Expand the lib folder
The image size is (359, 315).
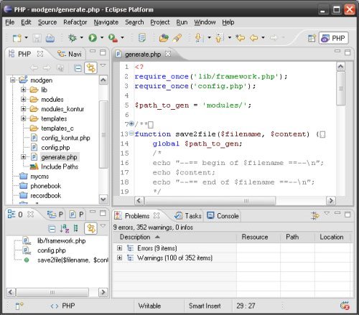23,90
